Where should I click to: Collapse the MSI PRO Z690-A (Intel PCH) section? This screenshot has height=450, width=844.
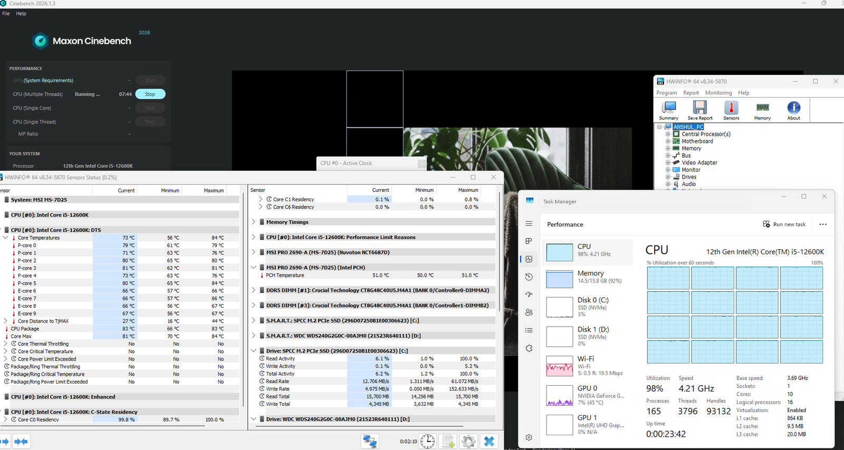coord(254,268)
